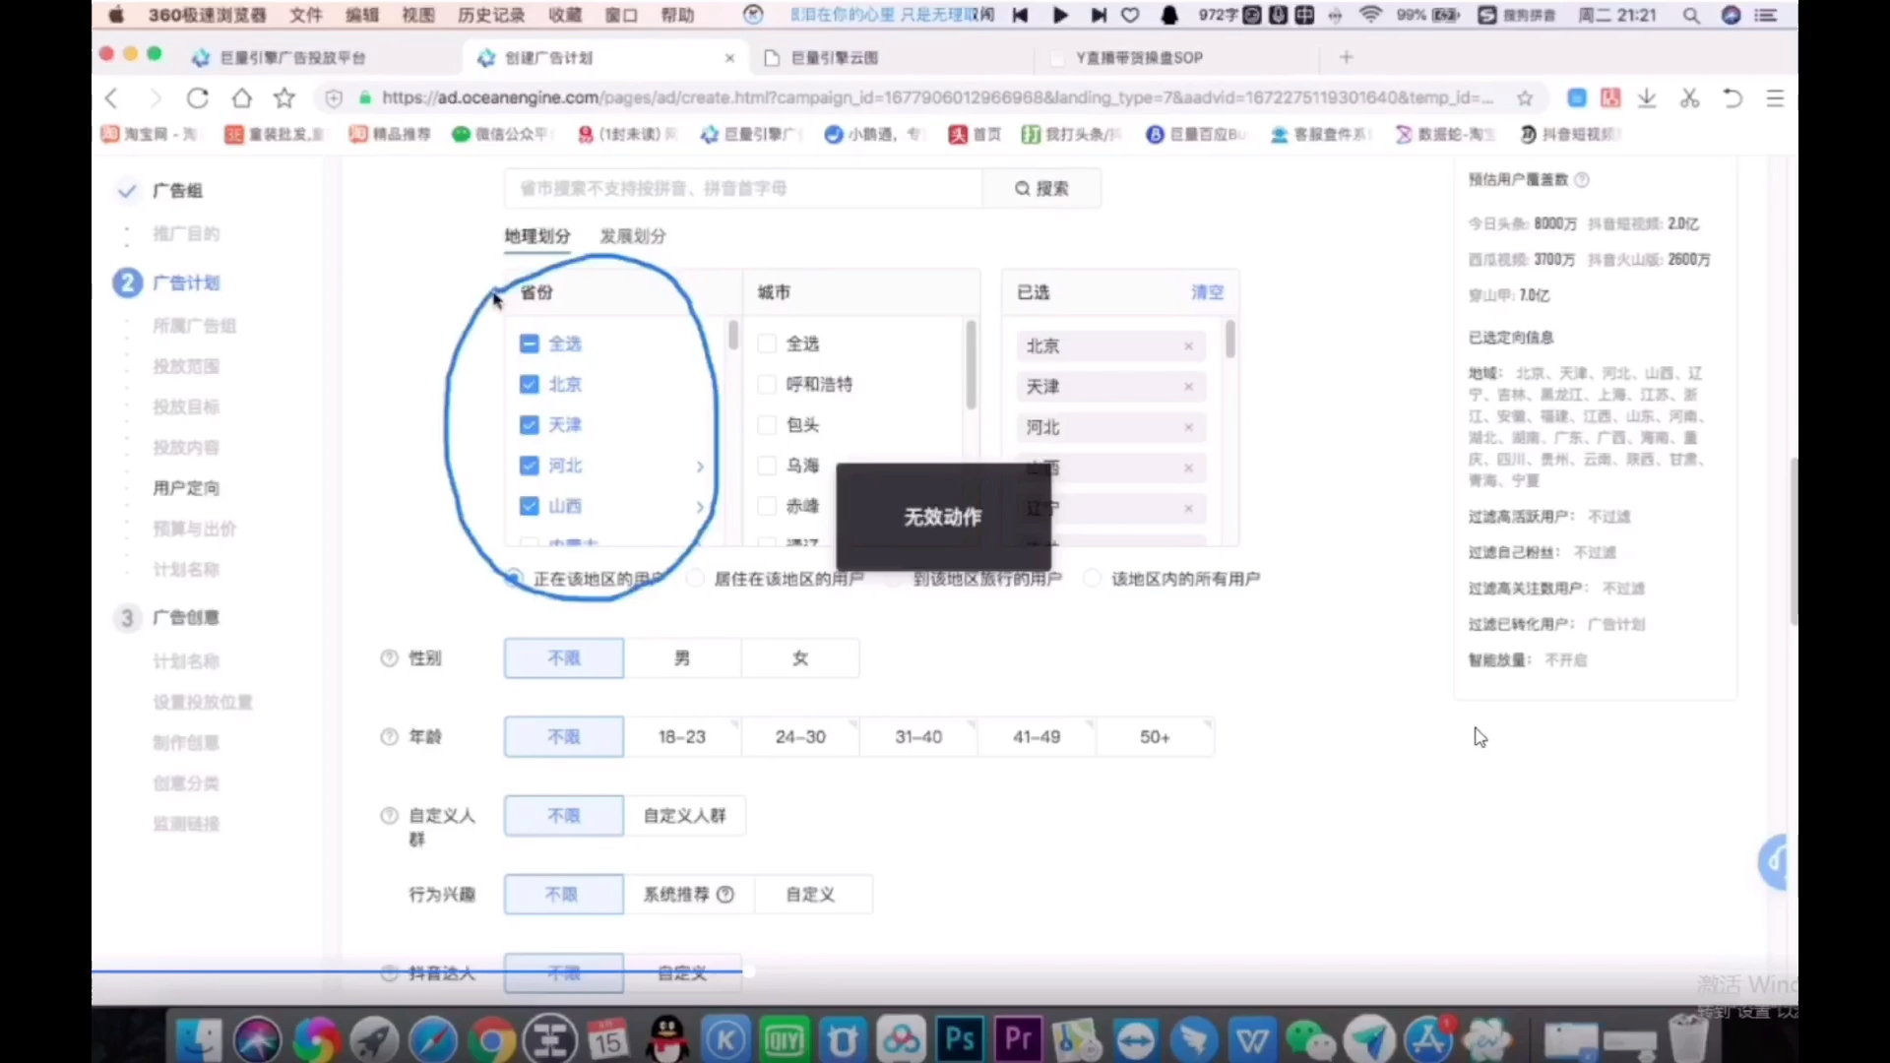The width and height of the screenshot is (1890, 1063).
Task: Select 男 gender option
Action: click(680, 657)
